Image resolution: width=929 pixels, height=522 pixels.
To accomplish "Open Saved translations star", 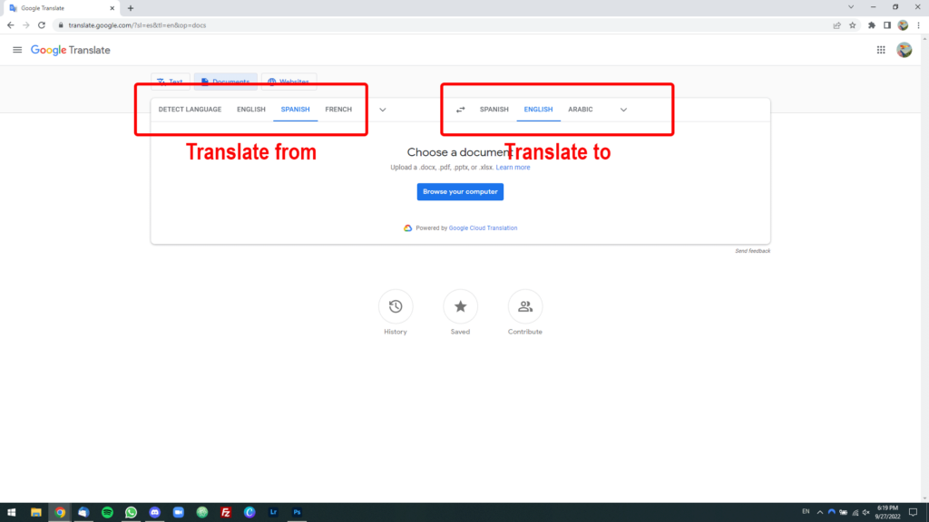I will pos(460,306).
